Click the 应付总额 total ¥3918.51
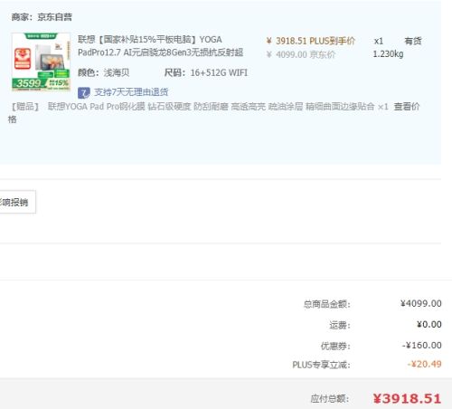Screen dimensions: 452x409 coord(407,398)
